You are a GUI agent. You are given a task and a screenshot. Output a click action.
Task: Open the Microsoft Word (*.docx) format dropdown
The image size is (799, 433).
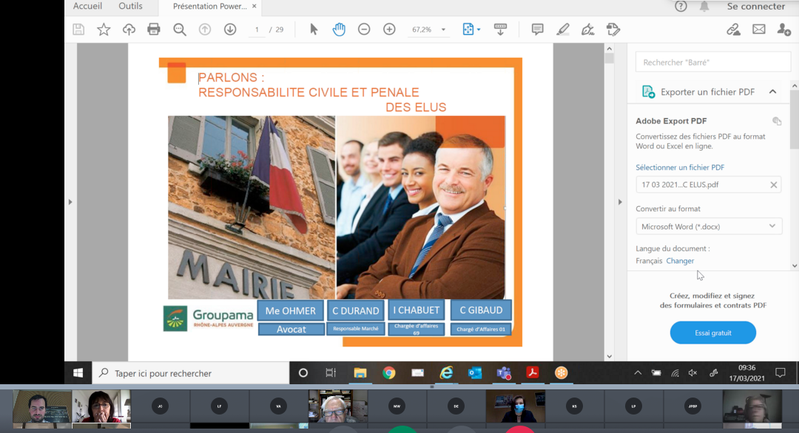point(708,226)
